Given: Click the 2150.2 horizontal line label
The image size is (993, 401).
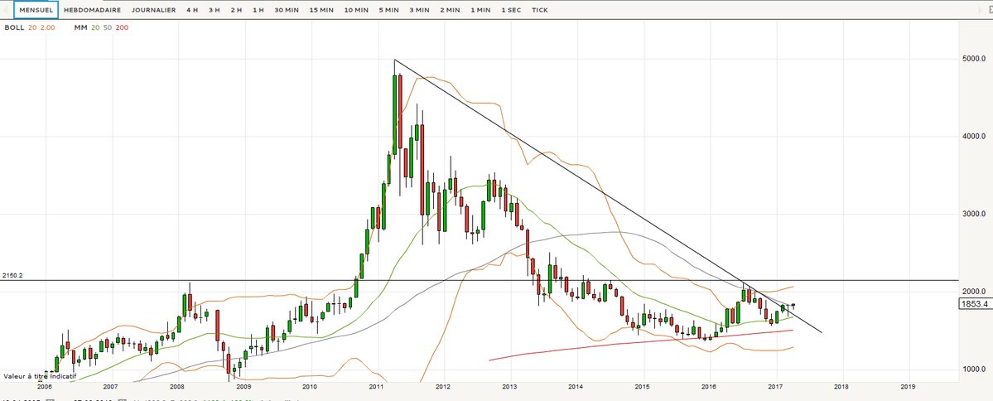Looking at the screenshot, I should click(12, 276).
